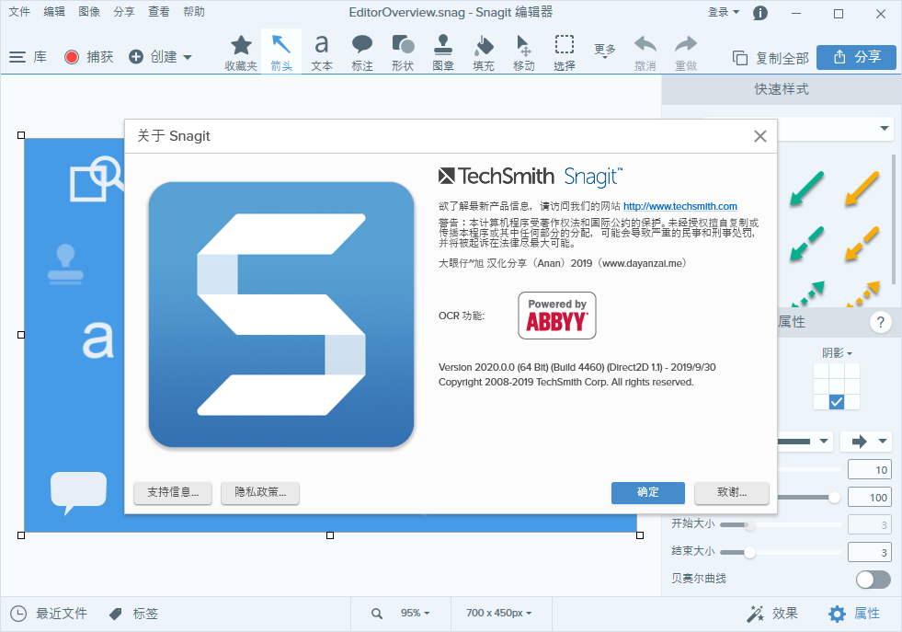Screen dimensions: 902x632
Task: Toggle the 贝塞尔曲线 switch off
Action: (872, 580)
